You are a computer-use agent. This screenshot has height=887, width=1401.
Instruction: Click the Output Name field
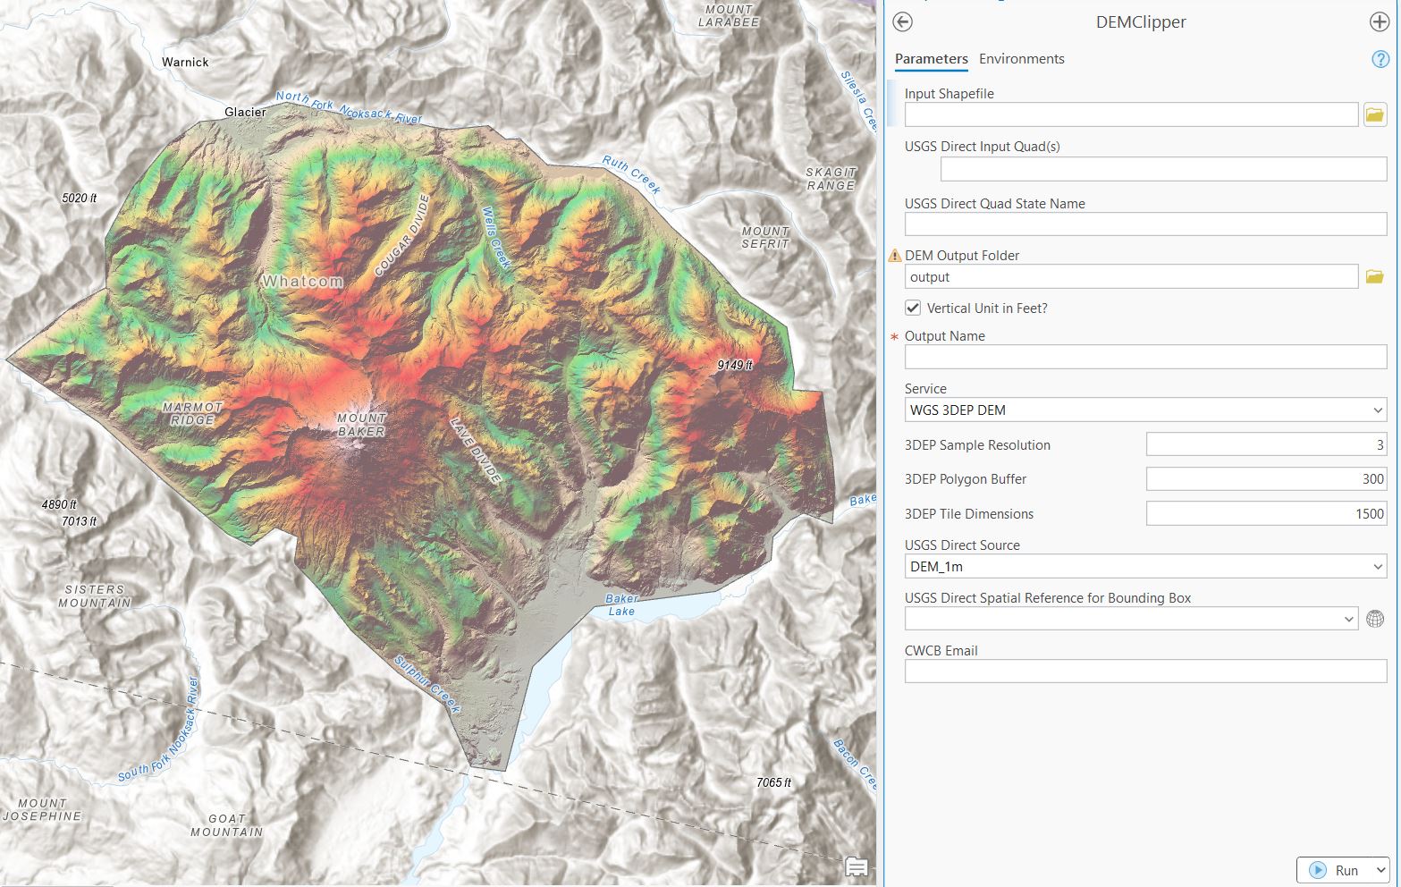coord(1144,357)
